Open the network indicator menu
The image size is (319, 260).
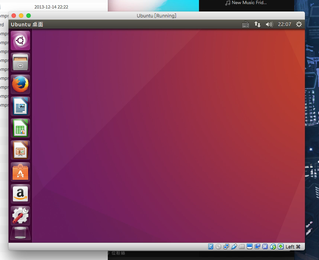tap(257, 25)
